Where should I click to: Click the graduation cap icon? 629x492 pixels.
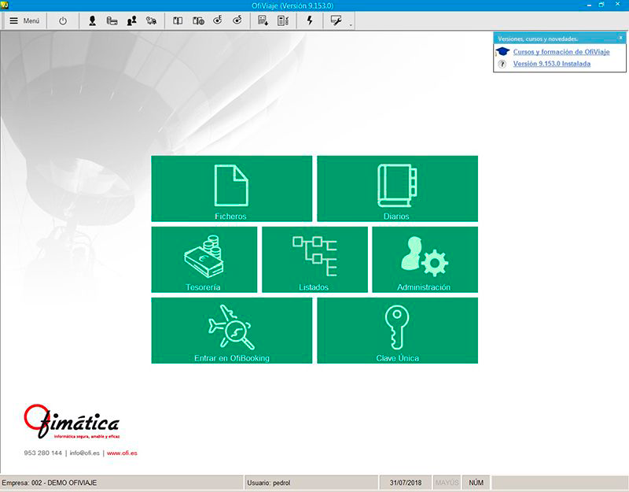click(x=502, y=52)
